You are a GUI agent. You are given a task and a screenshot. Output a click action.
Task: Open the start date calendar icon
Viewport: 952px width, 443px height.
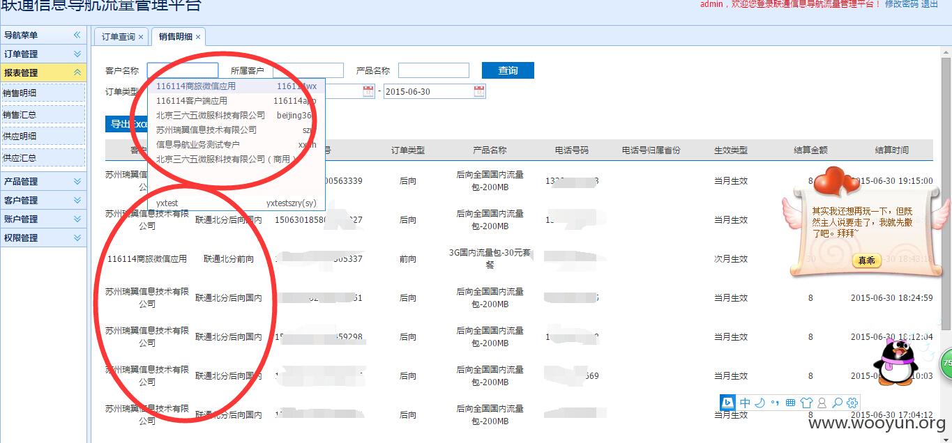(x=368, y=91)
